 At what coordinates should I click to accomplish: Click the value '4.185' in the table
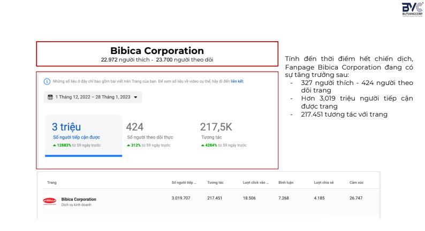coord(320,198)
